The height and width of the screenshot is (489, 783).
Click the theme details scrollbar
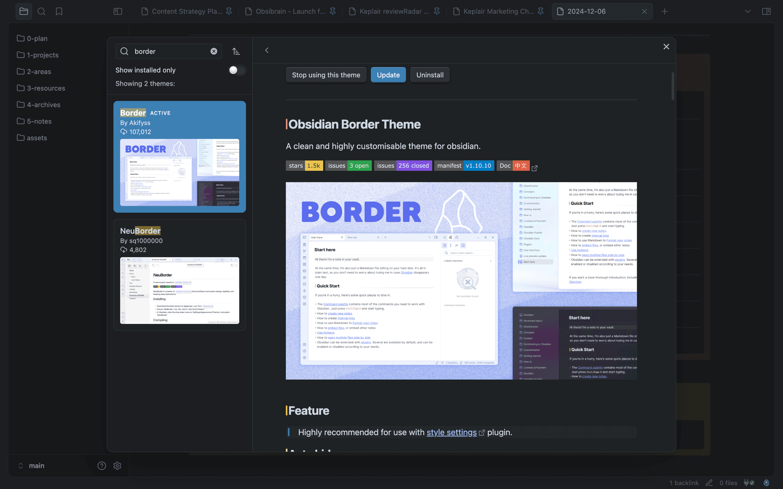[x=673, y=86]
